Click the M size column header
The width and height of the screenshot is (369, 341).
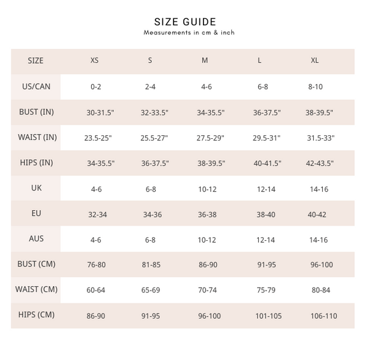point(205,61)
